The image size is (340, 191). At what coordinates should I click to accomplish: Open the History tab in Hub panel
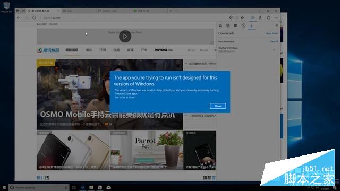click(243, 25)
